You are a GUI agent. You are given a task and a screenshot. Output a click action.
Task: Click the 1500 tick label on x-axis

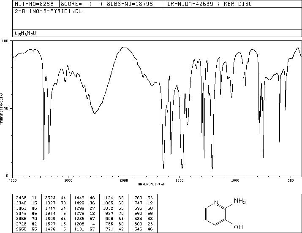tap(180, 180)
